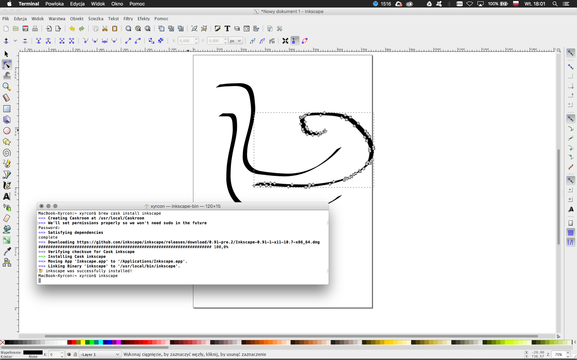This screenshot has width=577, height=360.
Task: Click the zoom 70% input field
Action: tap(558, 354)
